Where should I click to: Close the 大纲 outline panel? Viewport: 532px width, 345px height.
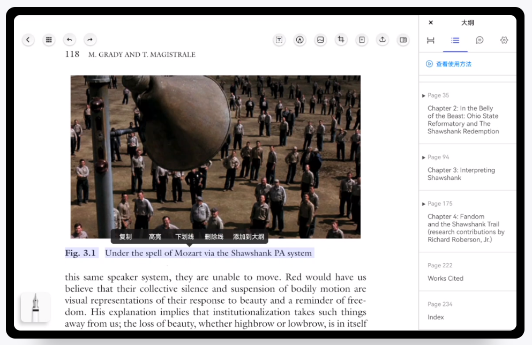[x=431, y=22]
